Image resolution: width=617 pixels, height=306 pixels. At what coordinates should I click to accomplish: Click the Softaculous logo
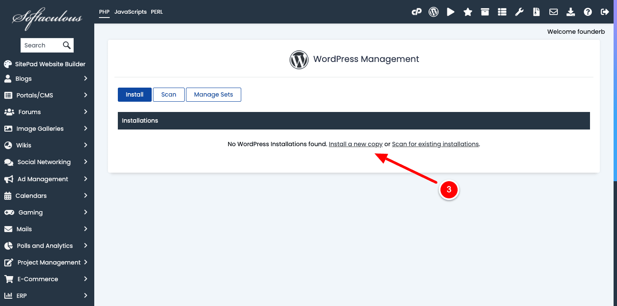(47, 18)
